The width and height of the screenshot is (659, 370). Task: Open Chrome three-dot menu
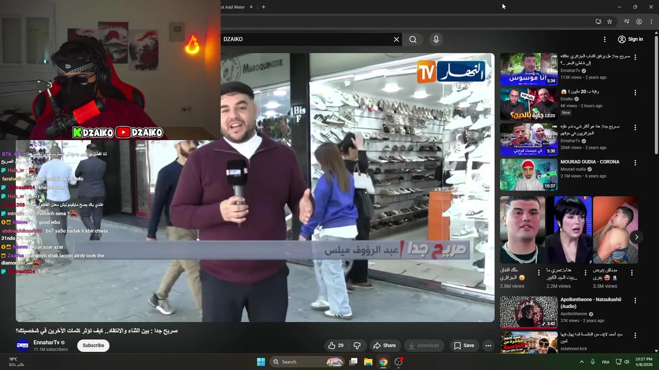tap(651, 22)
